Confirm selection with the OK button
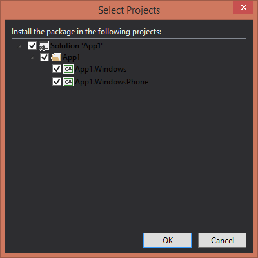 [167, 240]
